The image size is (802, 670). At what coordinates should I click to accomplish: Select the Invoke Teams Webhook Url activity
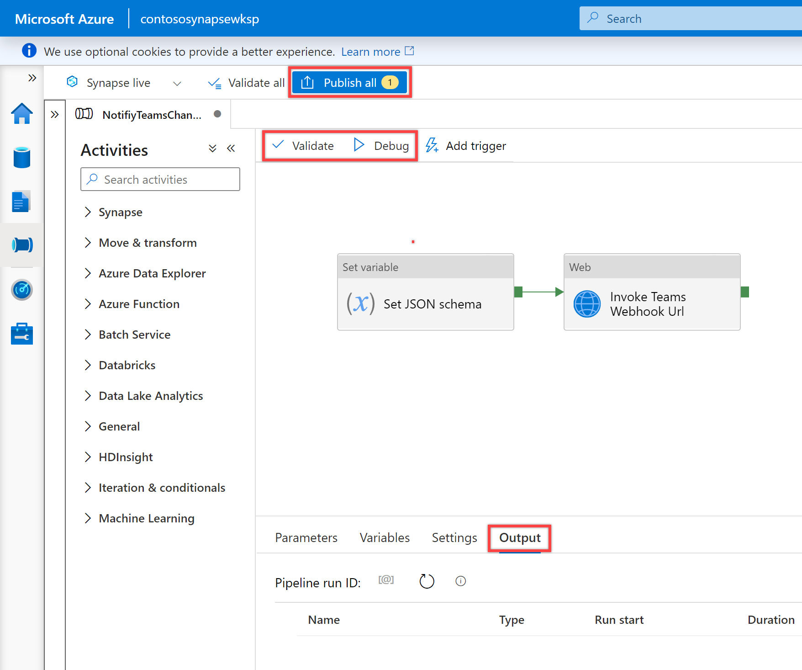click(x=652, y=292)
